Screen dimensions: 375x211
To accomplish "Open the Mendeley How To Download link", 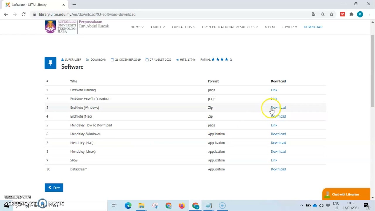I will tap(274, 125).
